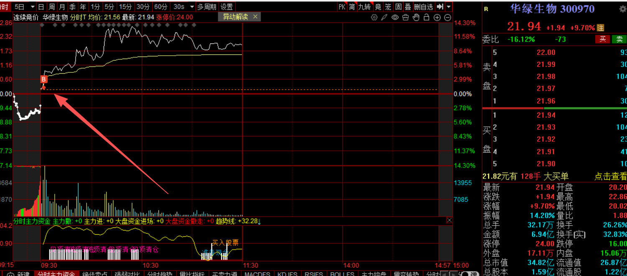
Task: Click the 新建 new indicator button
Action: pyautogui.click(x=23, y=274)
